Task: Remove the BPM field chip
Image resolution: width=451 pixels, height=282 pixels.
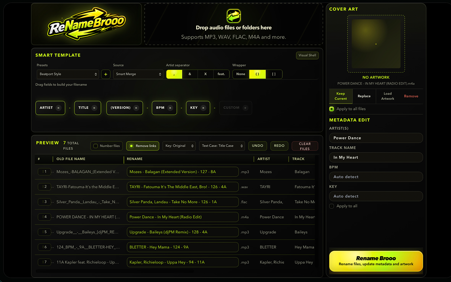Action: pyautogui.click(x=170, y=108)
